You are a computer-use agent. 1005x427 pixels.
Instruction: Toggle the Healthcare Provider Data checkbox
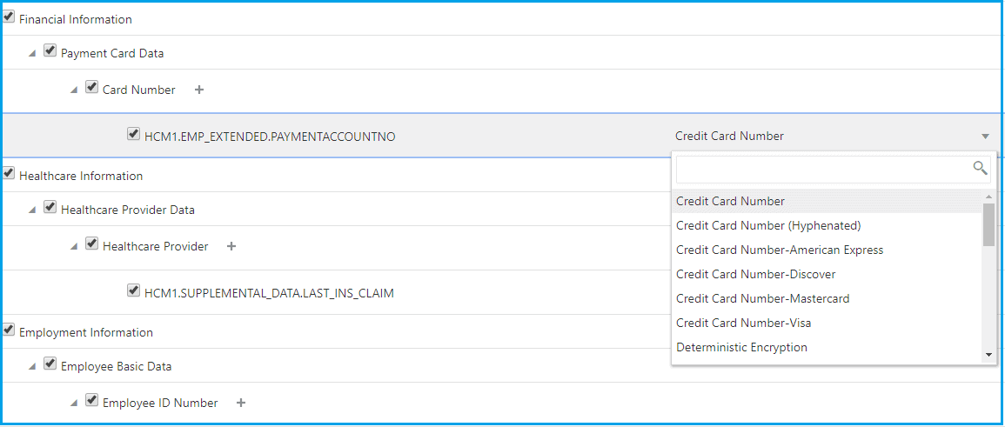pyautogui.click(x=50, y=208)
